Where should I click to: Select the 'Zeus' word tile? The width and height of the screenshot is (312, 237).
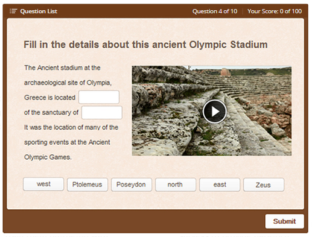(264, 185)
